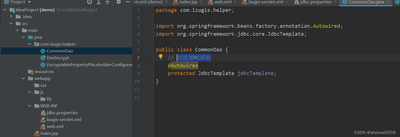Close the jdbc.properties editor tab
The height and width of the screenshot is (137, 400).
pos(336,2)
